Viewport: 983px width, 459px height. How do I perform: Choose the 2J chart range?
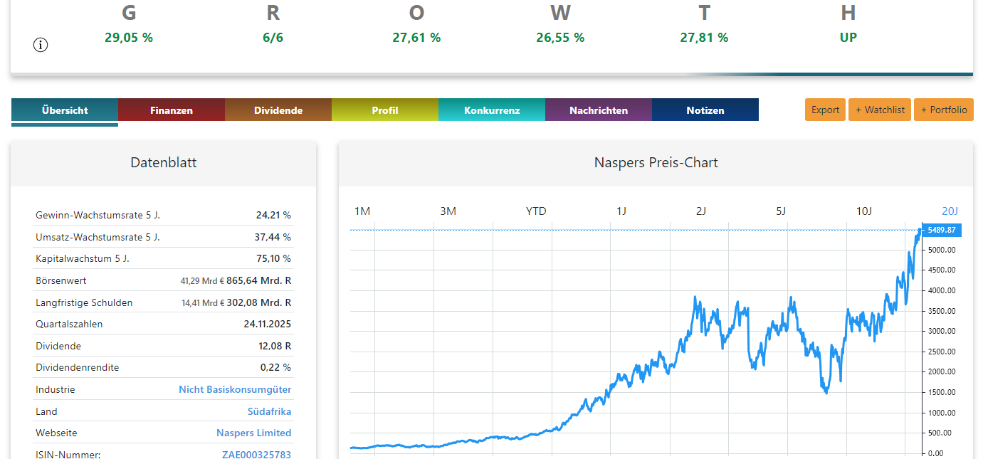click(x=701, y=211)
